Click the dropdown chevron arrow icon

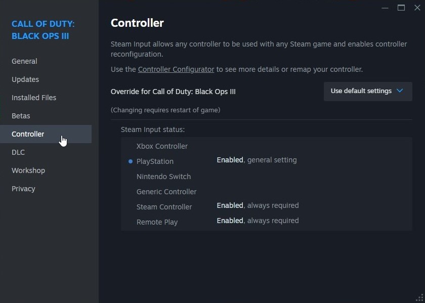400,91
